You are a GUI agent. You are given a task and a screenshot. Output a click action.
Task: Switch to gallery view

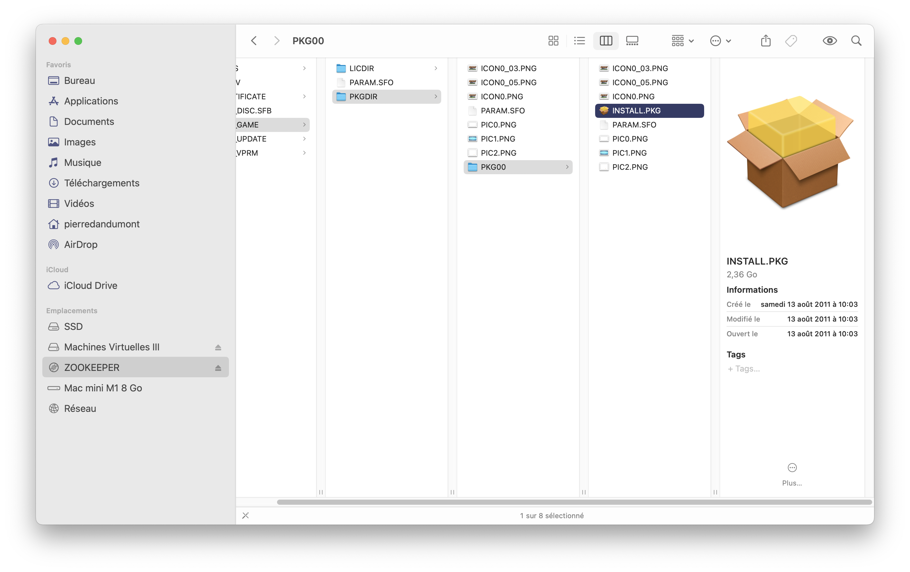pyautogui.click(x=632, y=41)
